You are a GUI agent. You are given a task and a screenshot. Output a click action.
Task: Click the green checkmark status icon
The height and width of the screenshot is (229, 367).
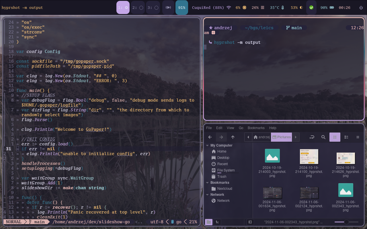(311, 7)
